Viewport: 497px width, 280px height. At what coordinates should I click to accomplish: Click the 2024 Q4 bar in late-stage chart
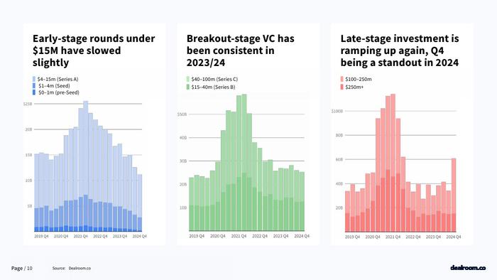[454, 195]
